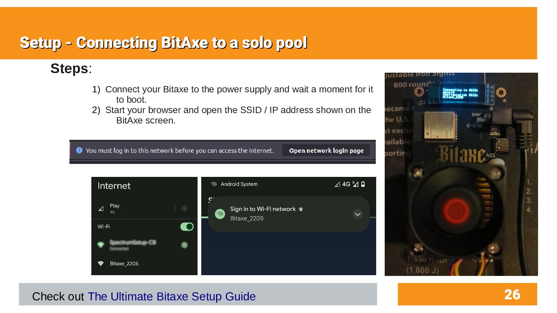The width and height of the screenshot is (557, 313).
Task: Click the Bitaxe_2205 text in notification
Action: click(x=247, y=218)
